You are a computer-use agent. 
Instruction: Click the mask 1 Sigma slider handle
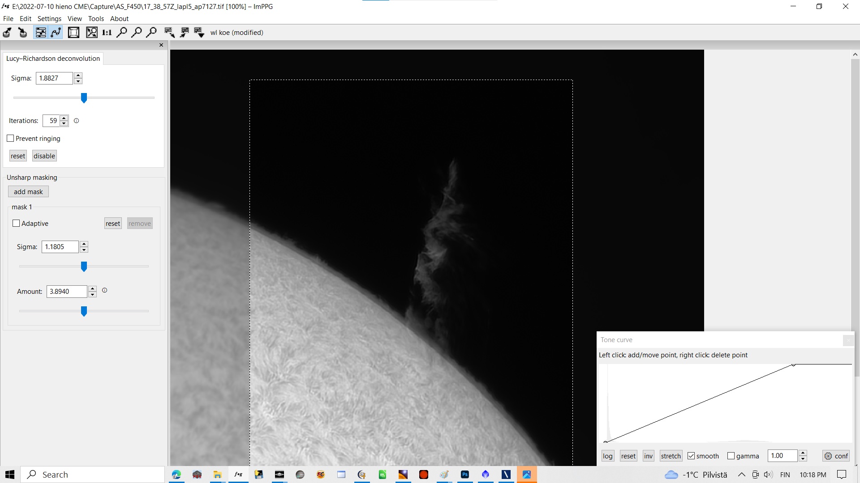click(84, 267)
